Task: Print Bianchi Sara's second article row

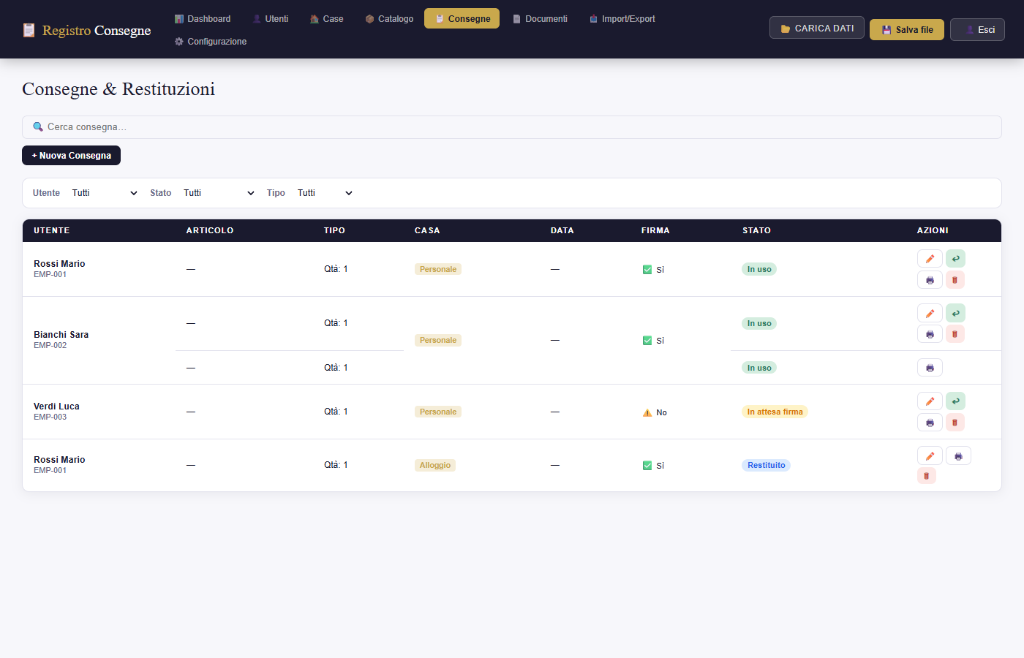Action: tap(930, 368)
